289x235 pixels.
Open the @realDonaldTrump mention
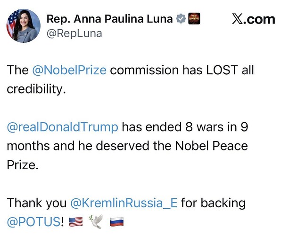(x=62, y=127)
